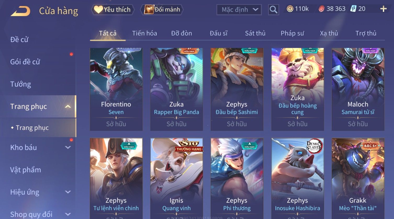Switch to the Pháp sư tab
The width and height of the screenshot is (394, 219).
point(292,33)
